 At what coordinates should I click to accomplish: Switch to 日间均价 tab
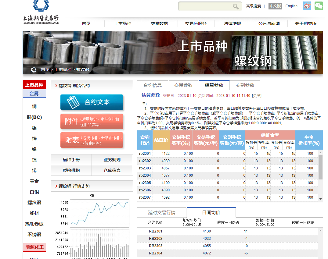click(211, 212)
